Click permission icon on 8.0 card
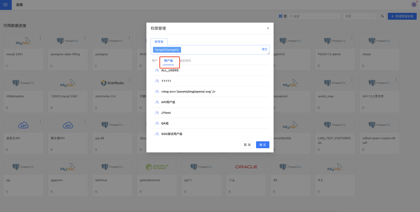 [318, 192]
